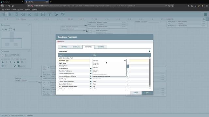Image resolution: width=209 pixels, height=117 pixels.
Task: Click the Change color brush icon in Operate panel
Action: (x=15, y=66)
